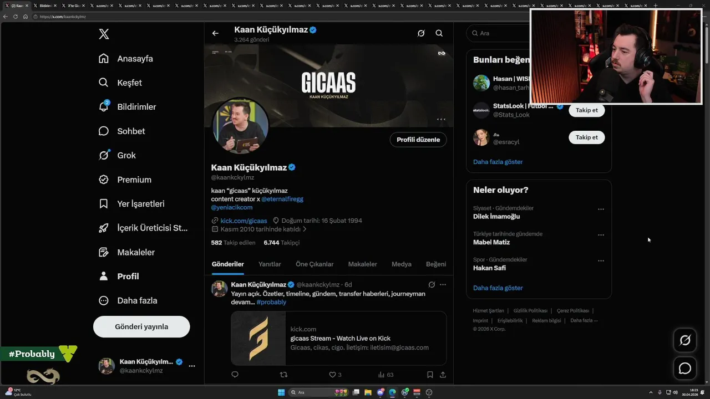This screenshot has height=399, width=710.
Task: Select the Beğeni tab
Action: 436,264
